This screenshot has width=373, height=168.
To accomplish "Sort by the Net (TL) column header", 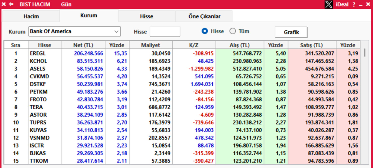I will coord(84,45).
